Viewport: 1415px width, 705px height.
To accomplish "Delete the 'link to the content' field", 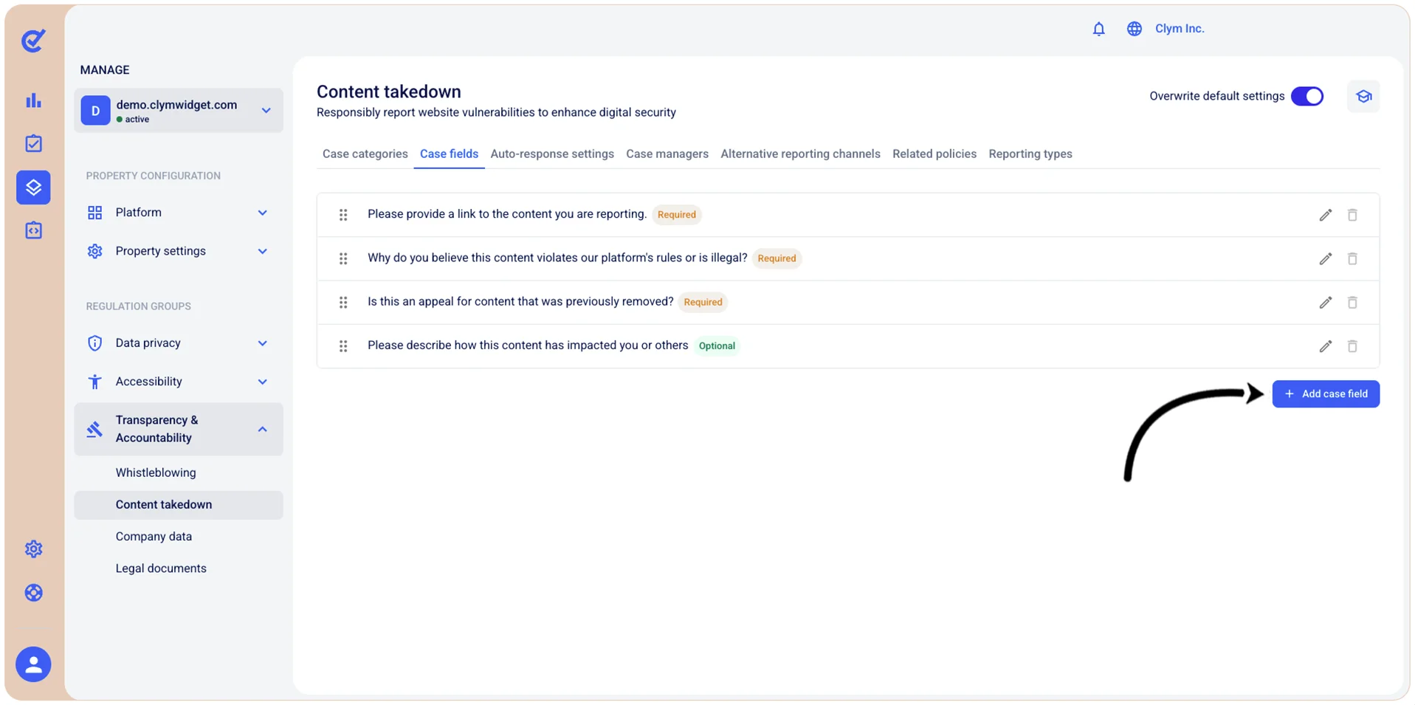I will pos(1352,215).
